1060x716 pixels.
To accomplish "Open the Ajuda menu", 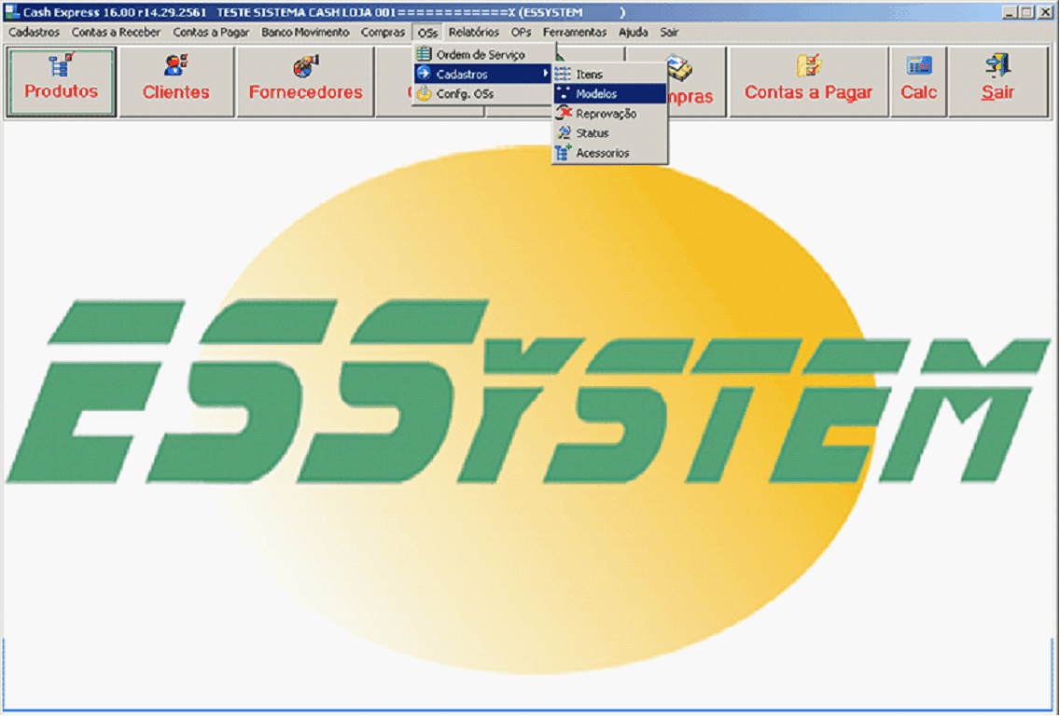I will point(633,33).
